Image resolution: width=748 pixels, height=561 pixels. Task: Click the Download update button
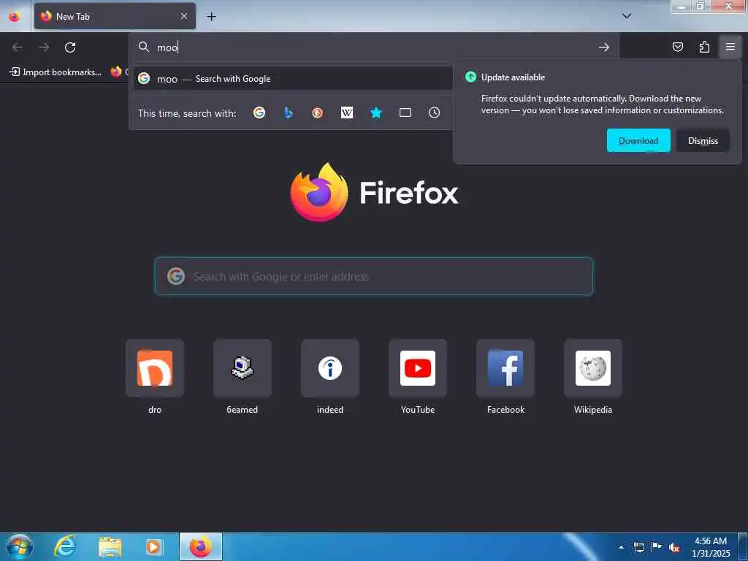point(638,140)
